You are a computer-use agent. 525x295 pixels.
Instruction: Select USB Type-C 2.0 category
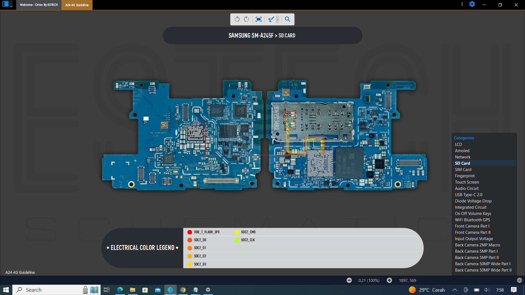coord(468,195)
